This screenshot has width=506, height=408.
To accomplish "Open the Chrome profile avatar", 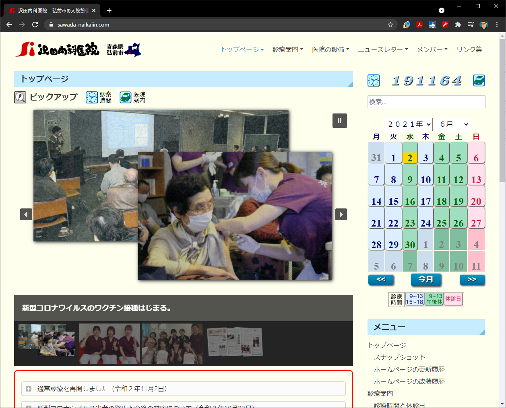I will click(x=484, y=25).
